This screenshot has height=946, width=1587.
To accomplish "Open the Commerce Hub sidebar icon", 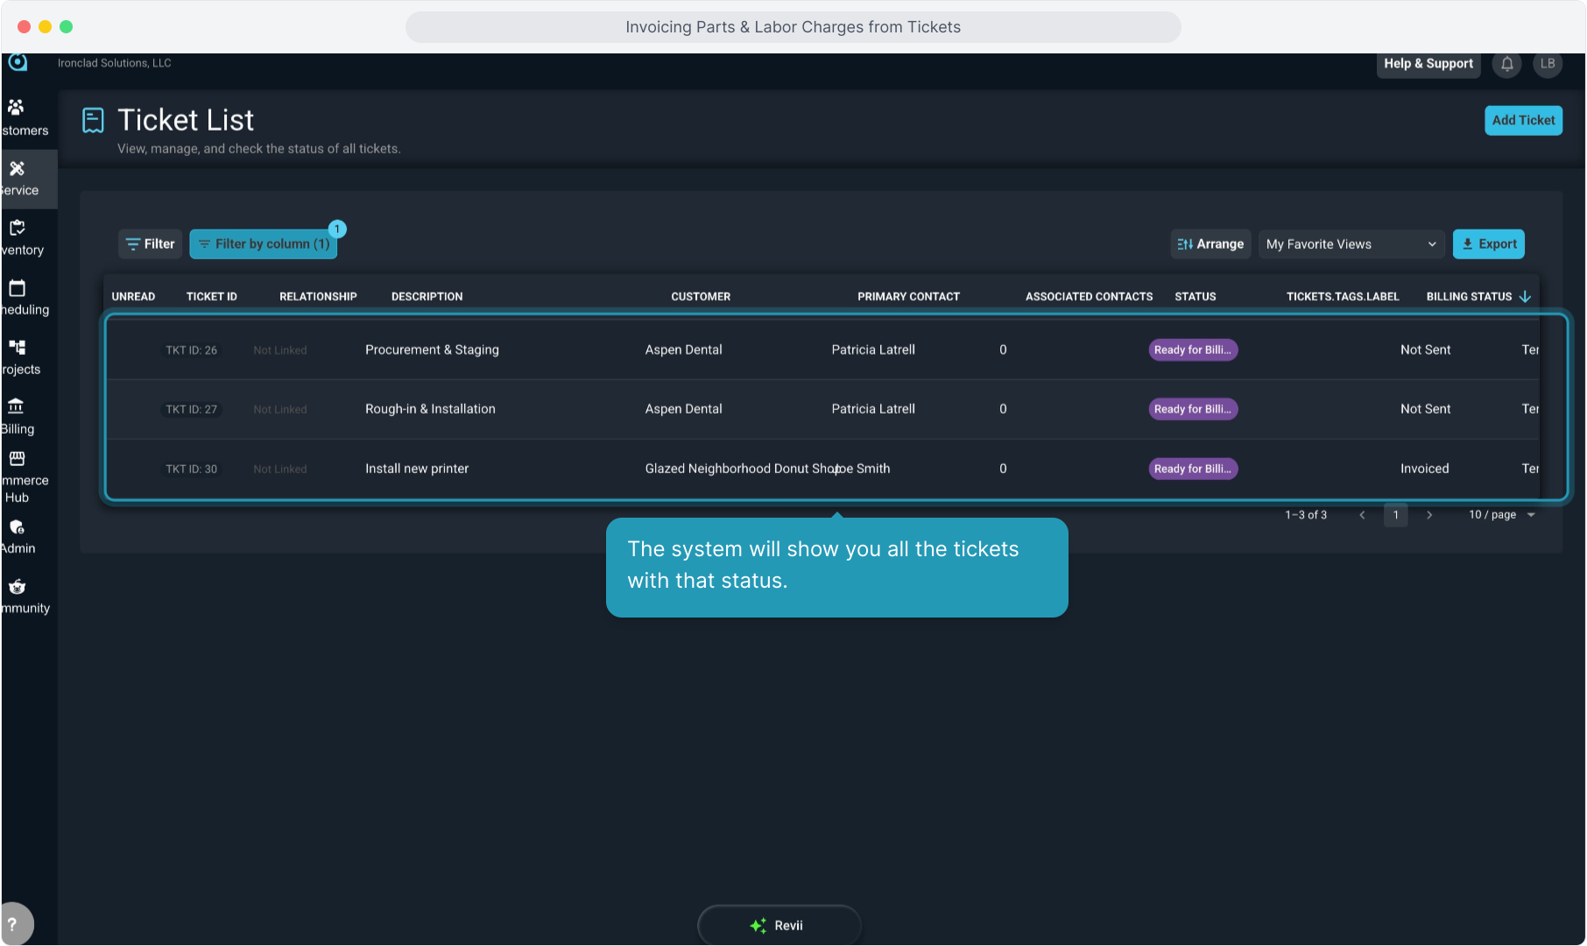I will tap(17, 459).
